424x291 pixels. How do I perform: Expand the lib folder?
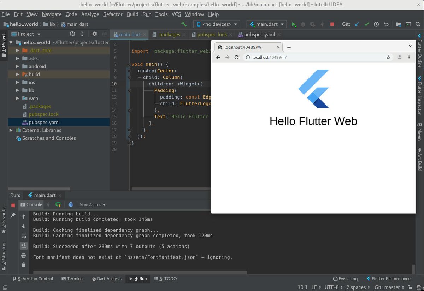click(x=17, y=90)
